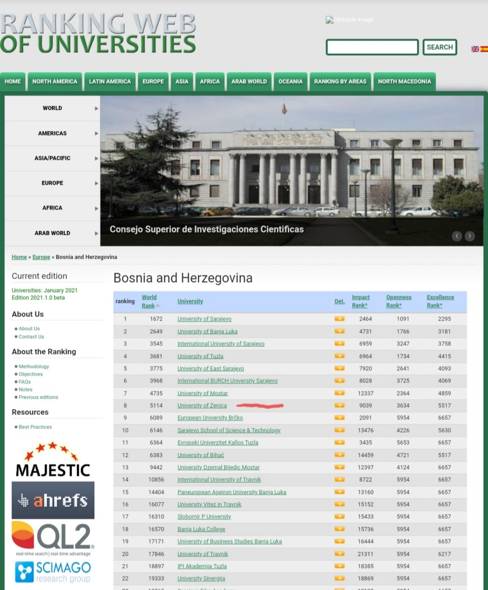Open the Ranking by Areas tab
The height and width of the screenshot is (590, 488).
click(340, 81)
